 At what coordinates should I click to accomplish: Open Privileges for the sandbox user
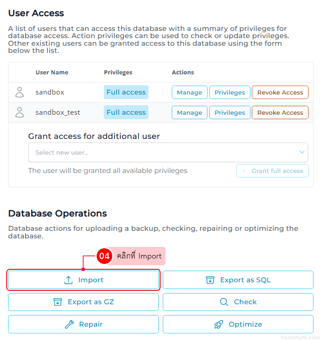point(230,92)
